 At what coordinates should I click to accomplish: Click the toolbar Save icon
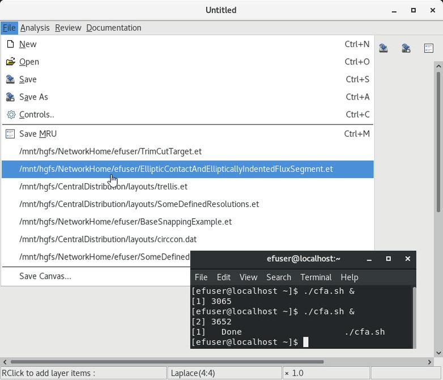[x=384, y=49]
